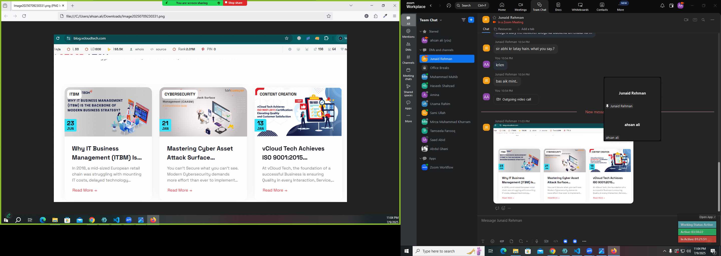Open more options in the chat header
Screen dimensions: 721x256
[x=712, y=20]
